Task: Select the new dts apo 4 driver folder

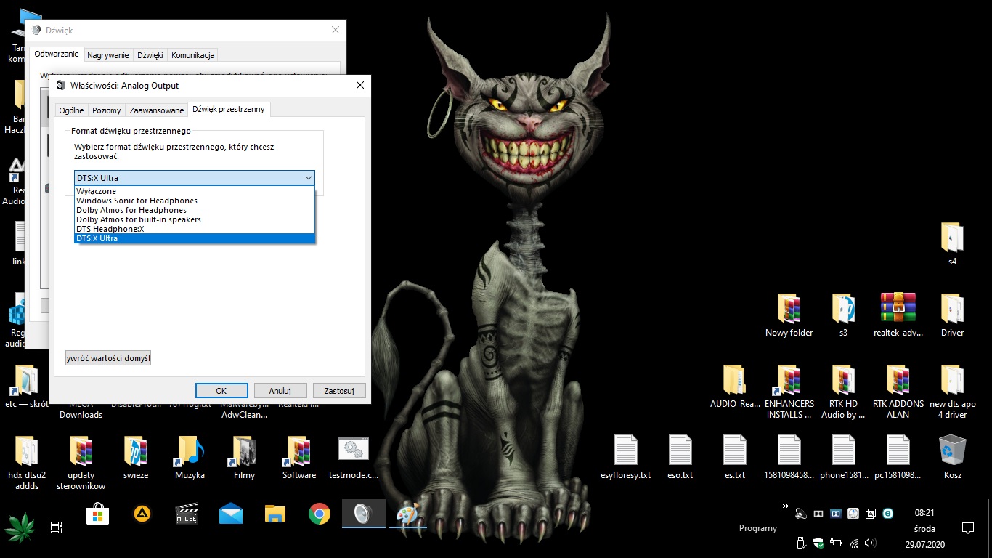Action: (952, 391)
